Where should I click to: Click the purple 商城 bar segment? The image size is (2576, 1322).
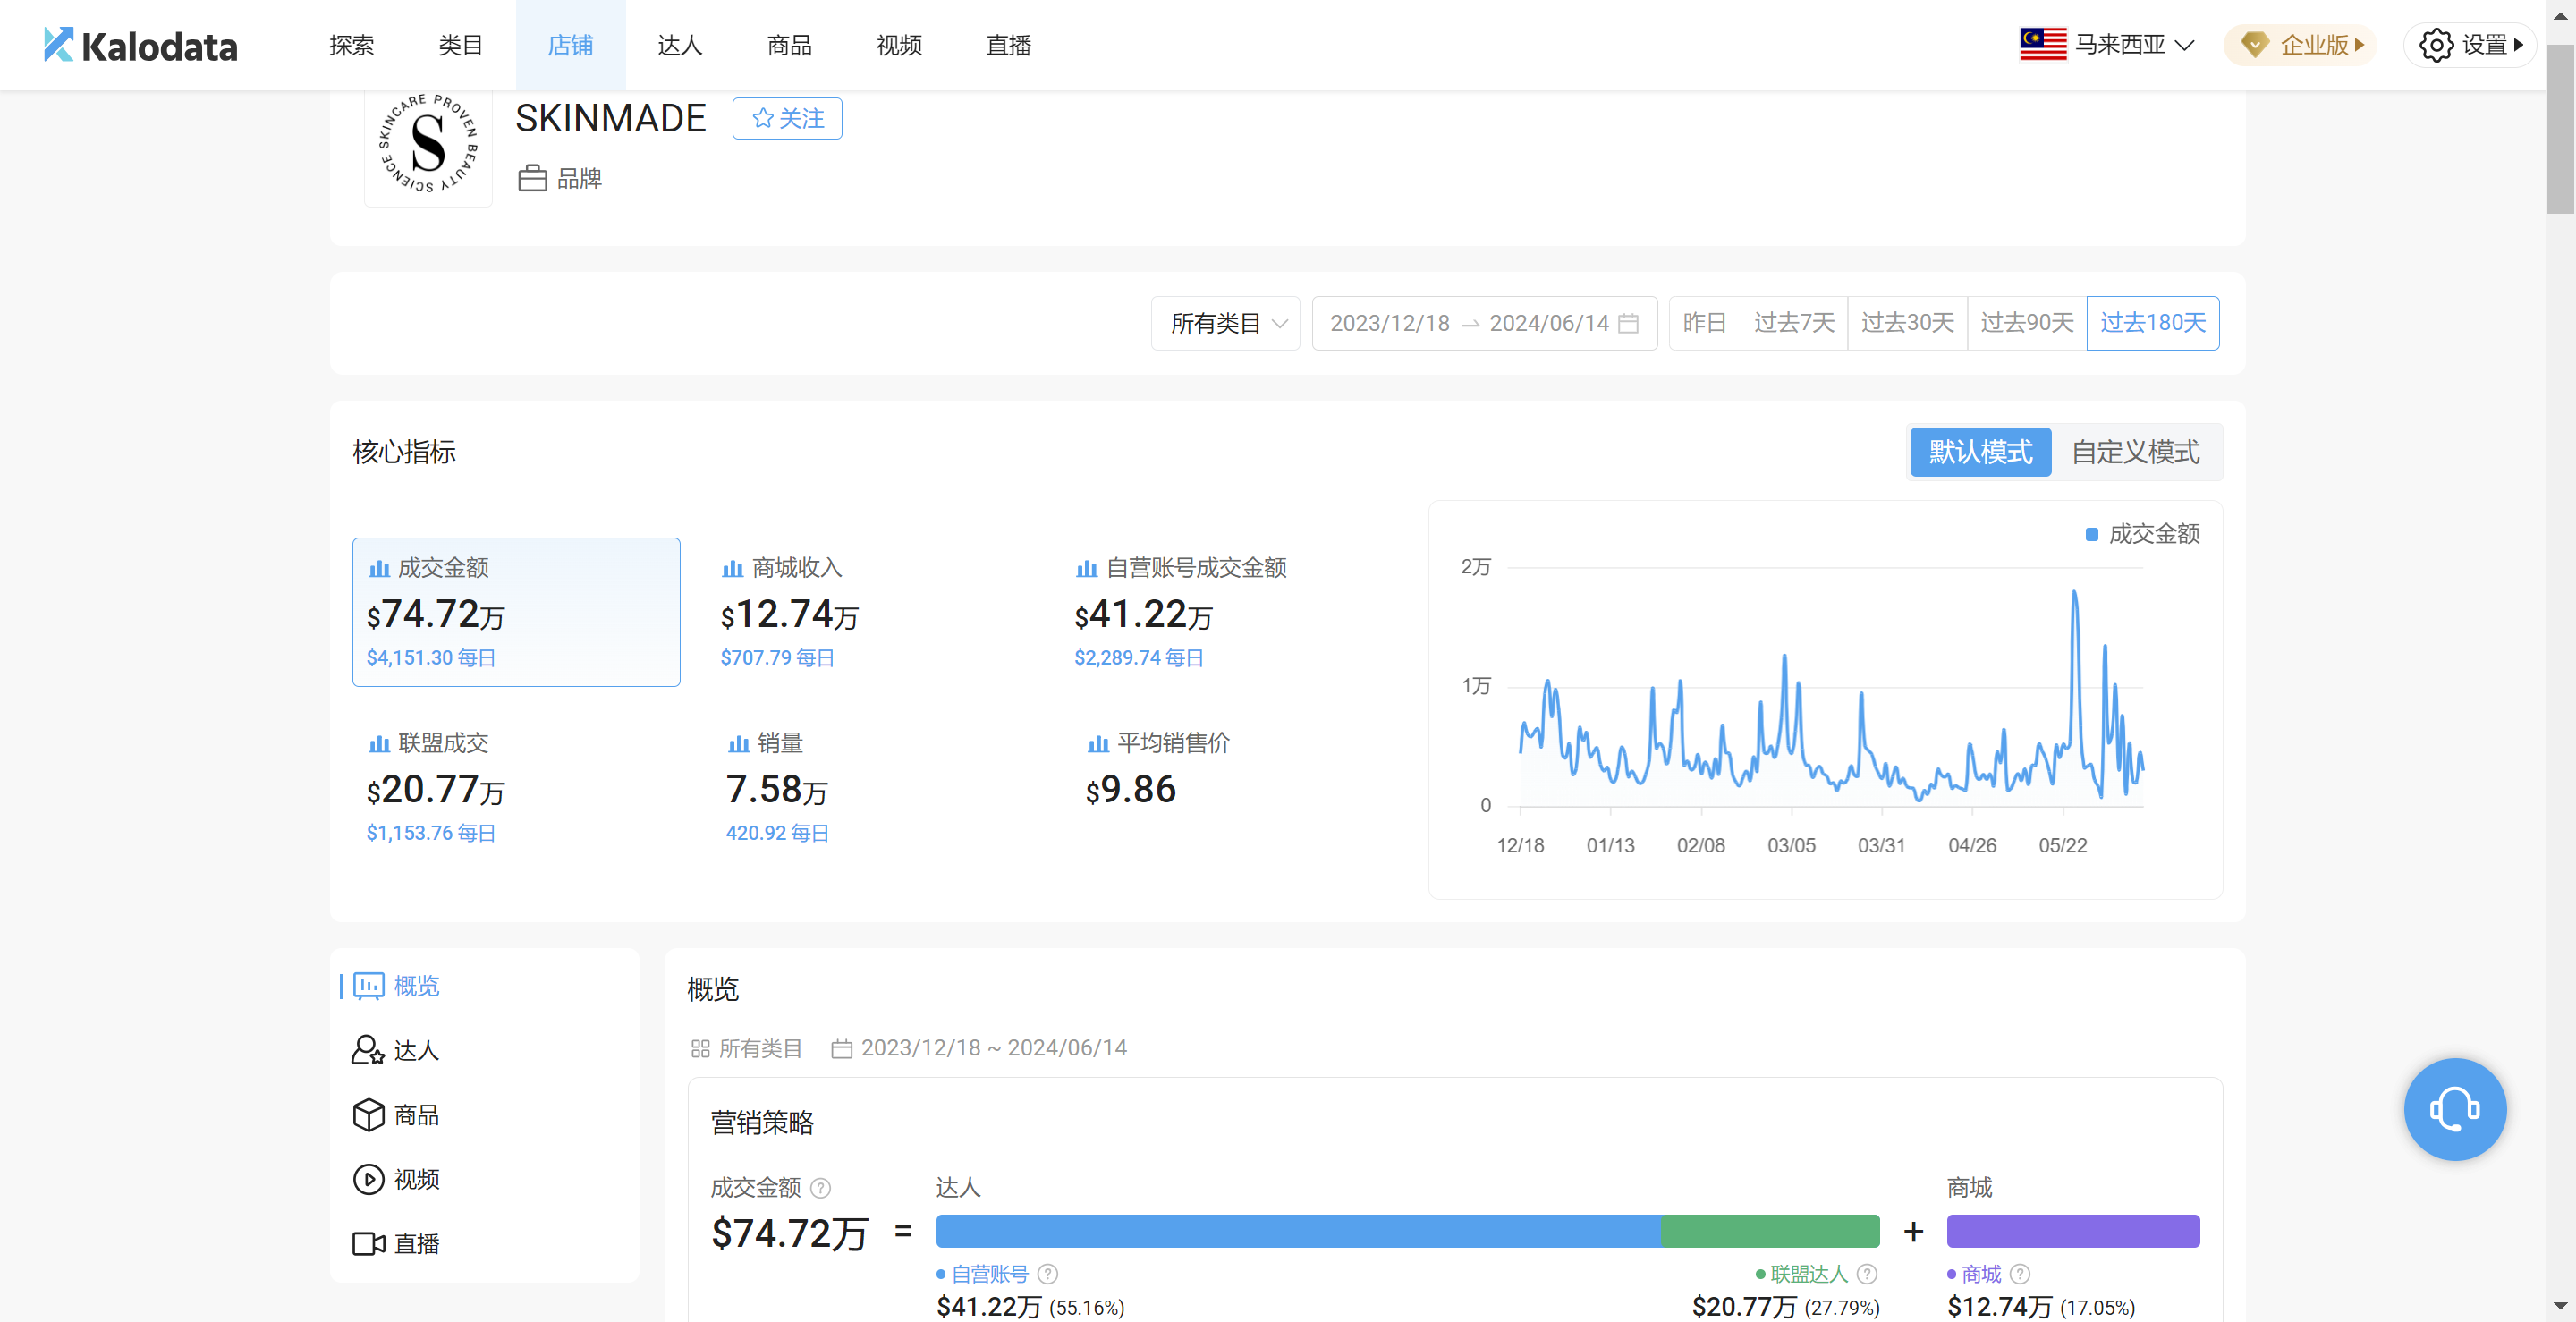click(x=2072, y=1231)
